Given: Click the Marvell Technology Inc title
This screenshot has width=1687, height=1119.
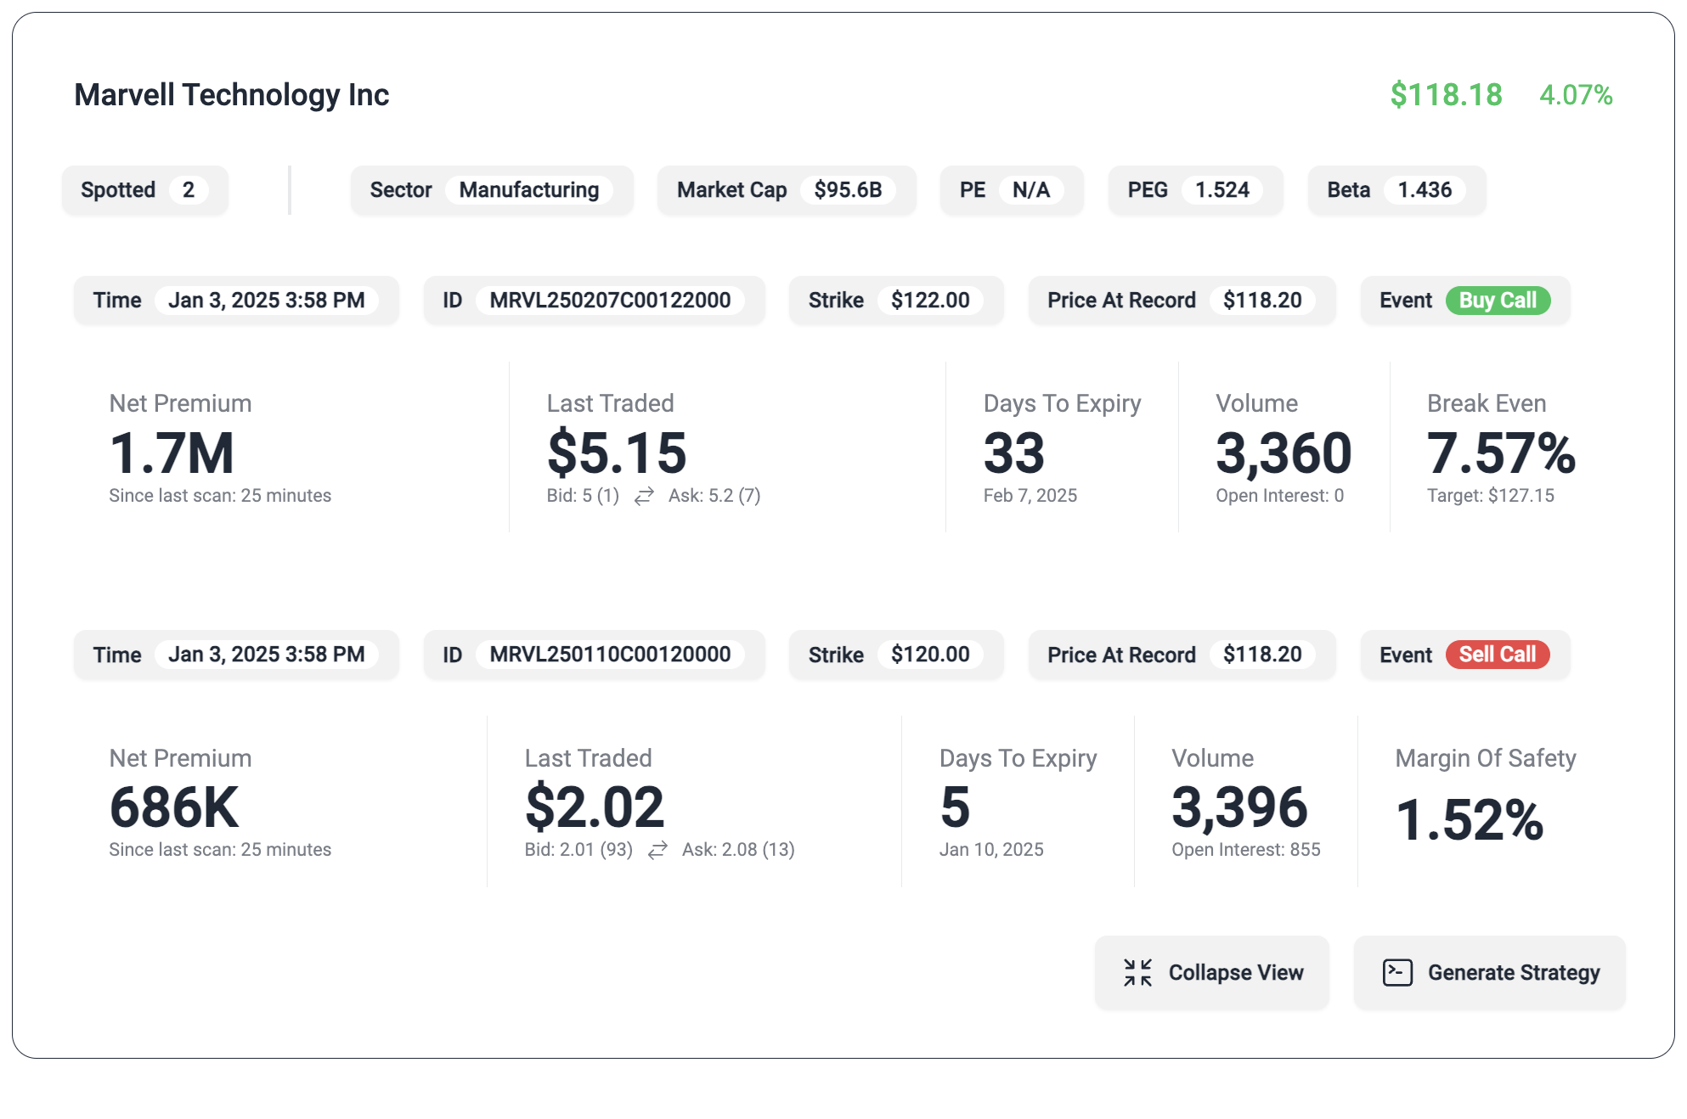Looking at the screenshot, I should point(231,95).
